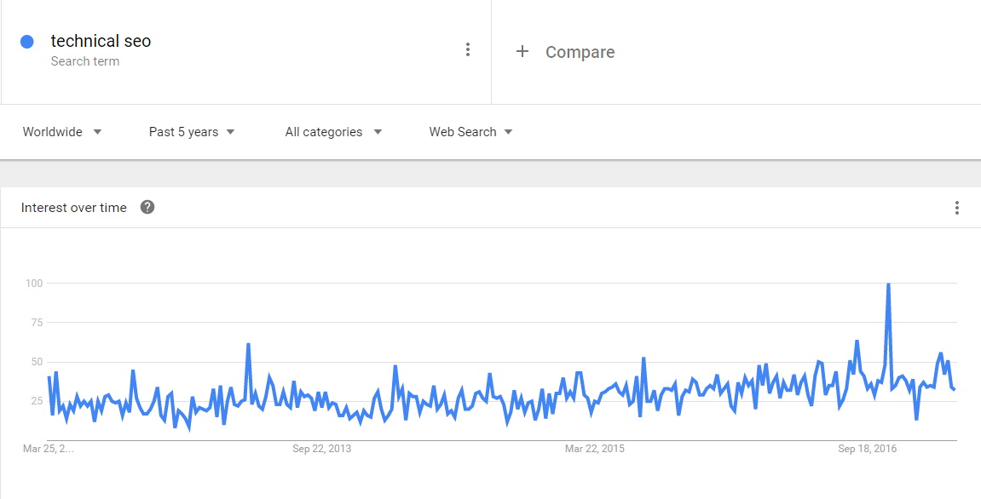This screenshot has width=981, height=499.
Task: Open the Worldwide region selector
Action: pos(54,132)
